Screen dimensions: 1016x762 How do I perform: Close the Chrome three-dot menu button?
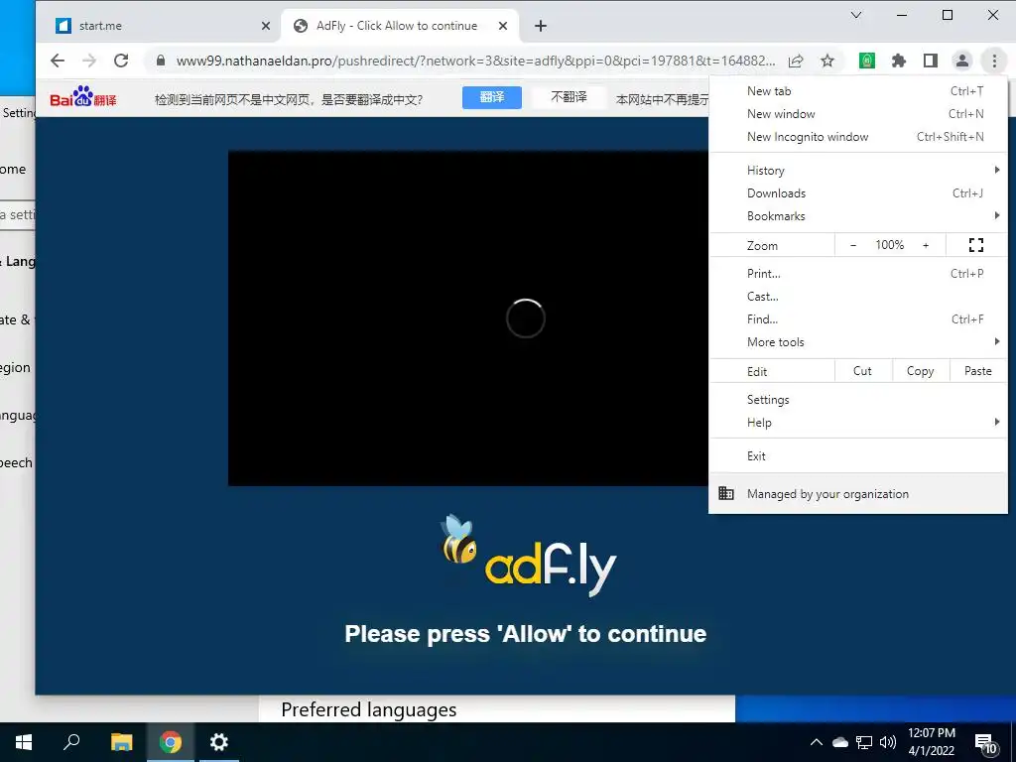tap(994, 61)
